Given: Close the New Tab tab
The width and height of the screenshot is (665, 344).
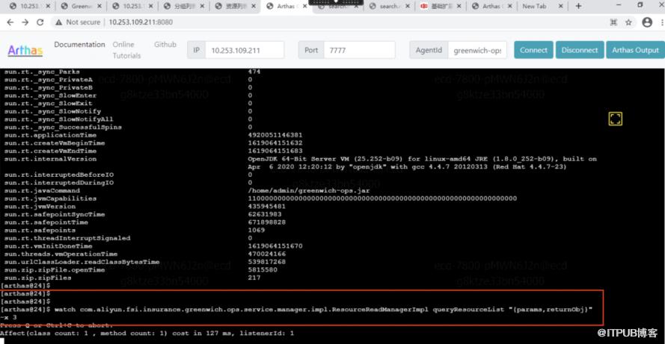Looking at the screenshot, I should tap(560, 6).
